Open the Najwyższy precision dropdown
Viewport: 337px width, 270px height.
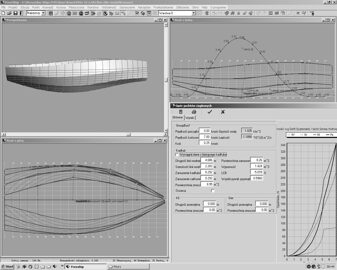tap(43, 13)
